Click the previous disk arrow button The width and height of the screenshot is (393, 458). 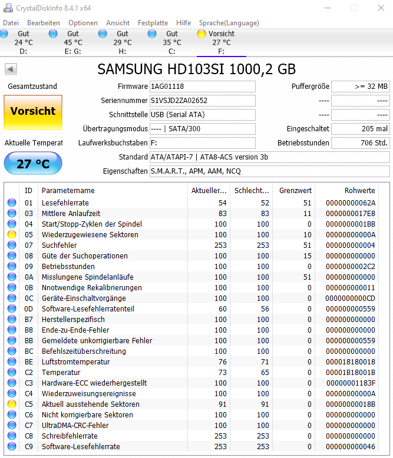pos(11,69)
